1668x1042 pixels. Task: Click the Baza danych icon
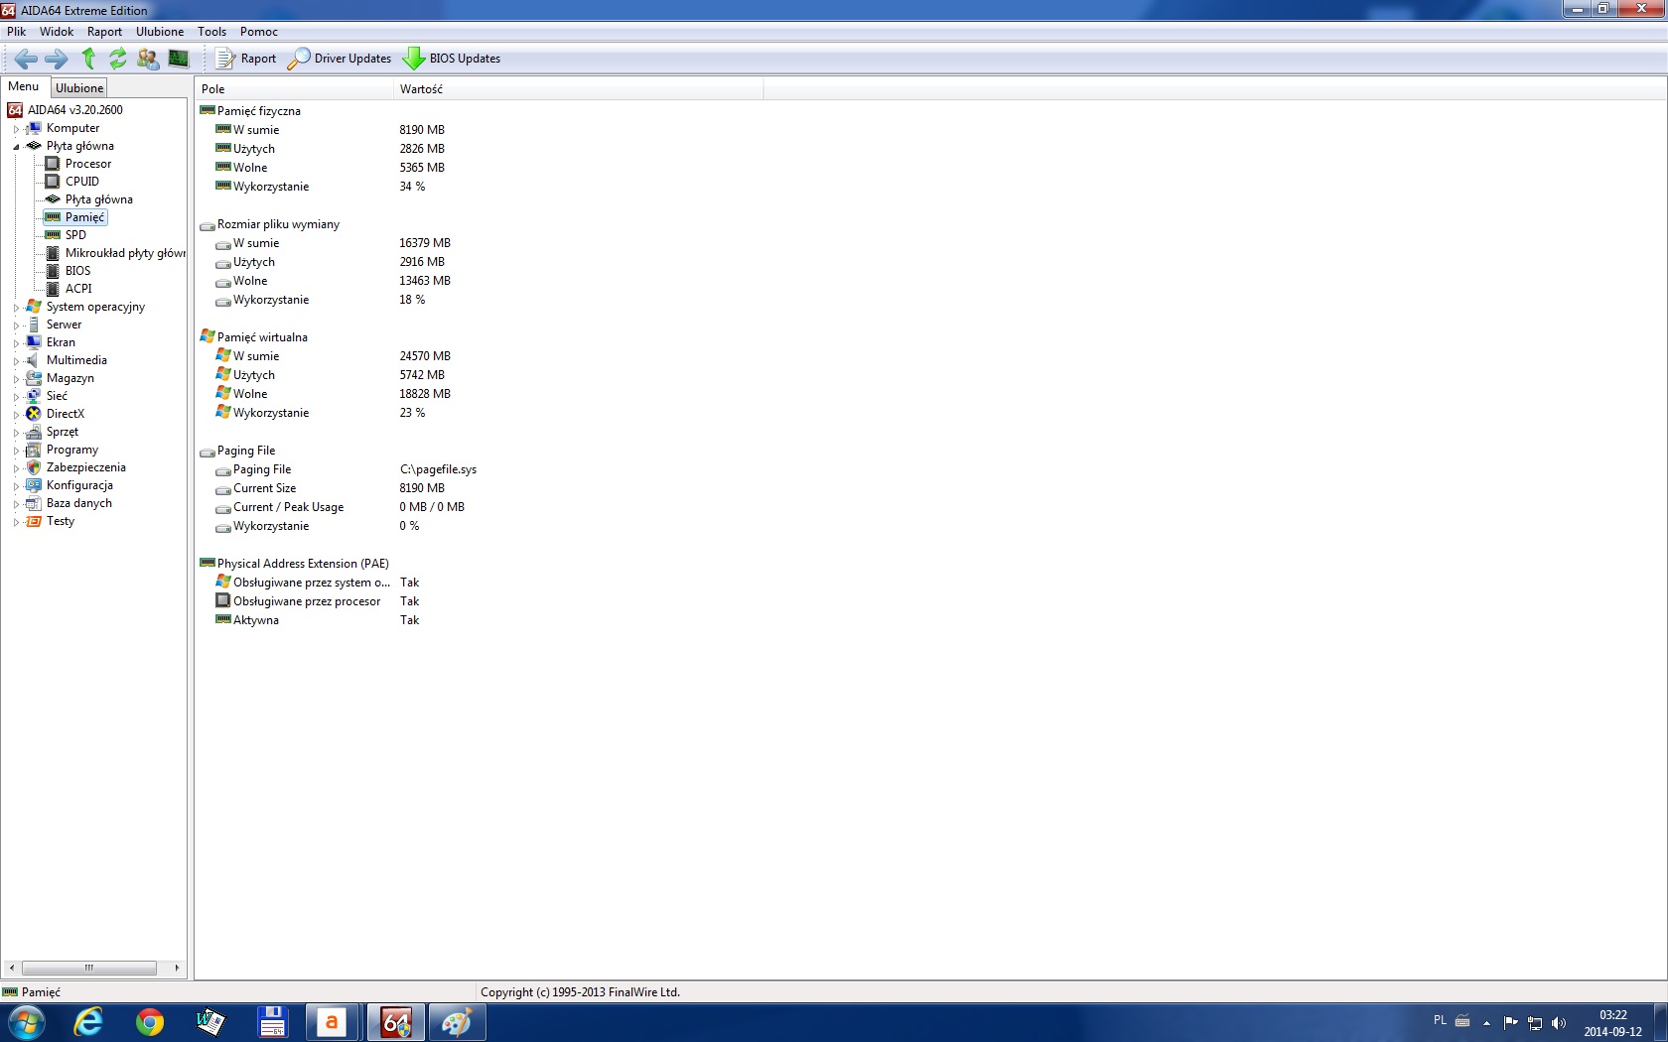[34, 503]
